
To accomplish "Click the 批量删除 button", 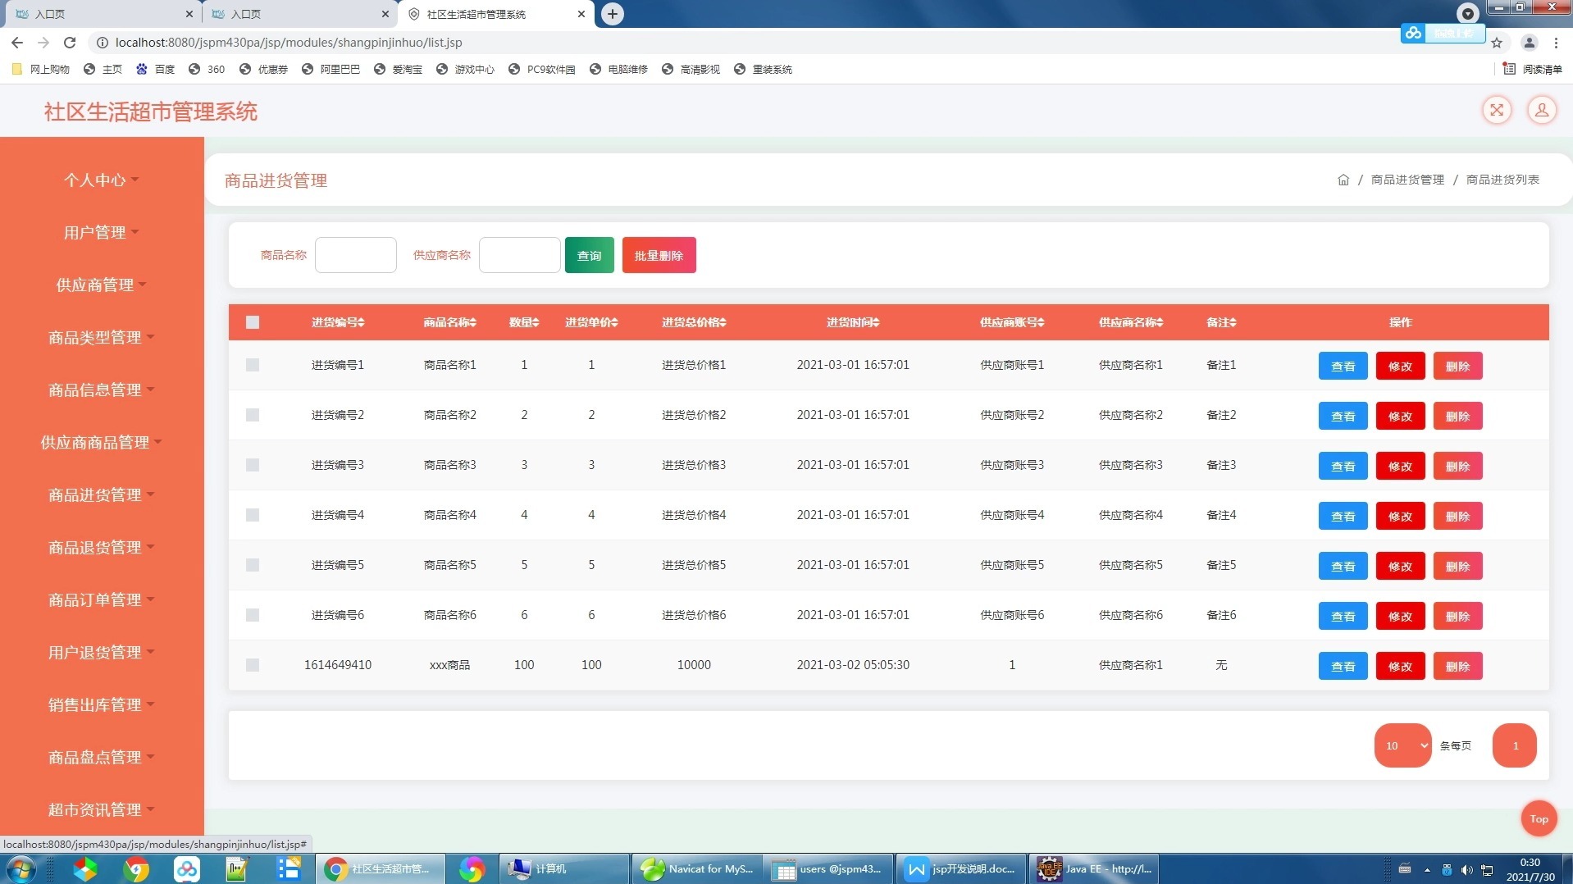I will tap(659, 255).
